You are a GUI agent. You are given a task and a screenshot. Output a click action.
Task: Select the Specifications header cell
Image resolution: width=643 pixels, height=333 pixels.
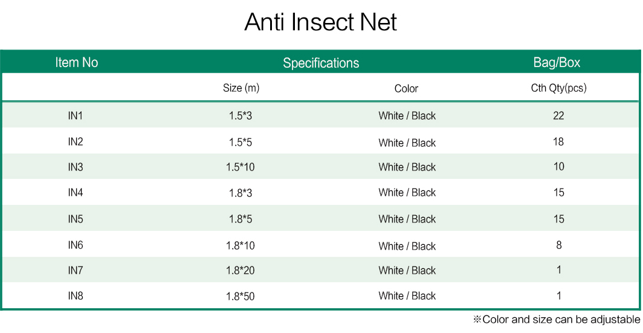click(321, 63)
